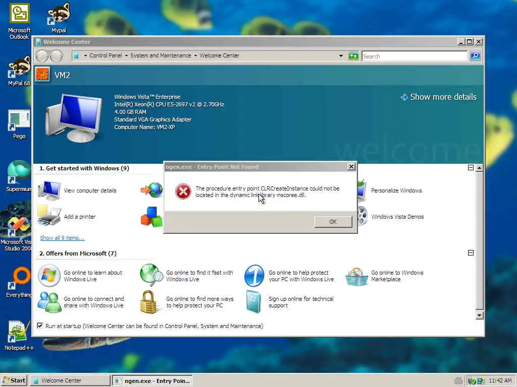Click Show all 9 items link
This screenshot has height=387, width=517.
click(62, 238)
